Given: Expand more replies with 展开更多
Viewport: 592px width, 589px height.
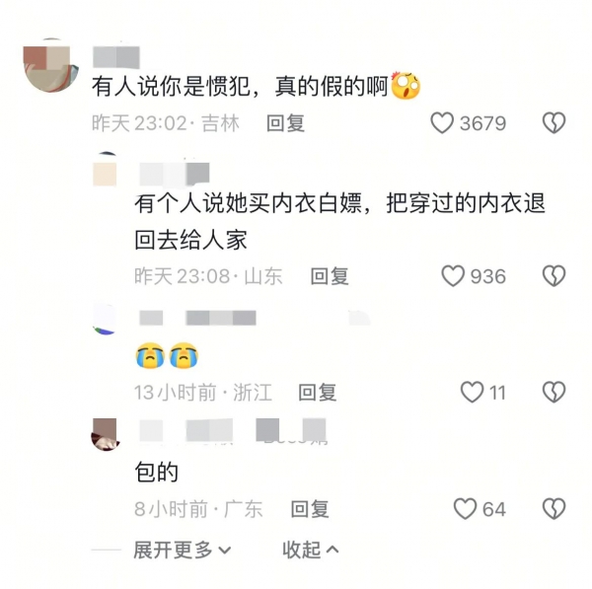Looking at the screenshot, I should [183, 550].
